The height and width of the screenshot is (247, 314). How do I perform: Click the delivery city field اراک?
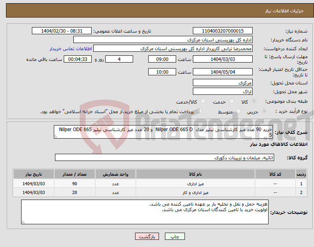[222, 91]
